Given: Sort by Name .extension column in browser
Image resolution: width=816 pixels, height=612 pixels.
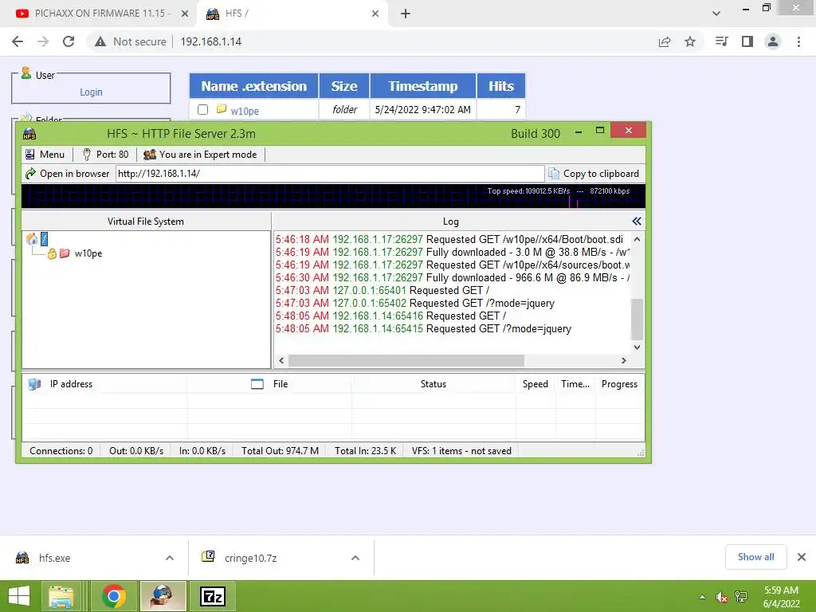Looking at the screenshot, I should click(x=254, y=86).
